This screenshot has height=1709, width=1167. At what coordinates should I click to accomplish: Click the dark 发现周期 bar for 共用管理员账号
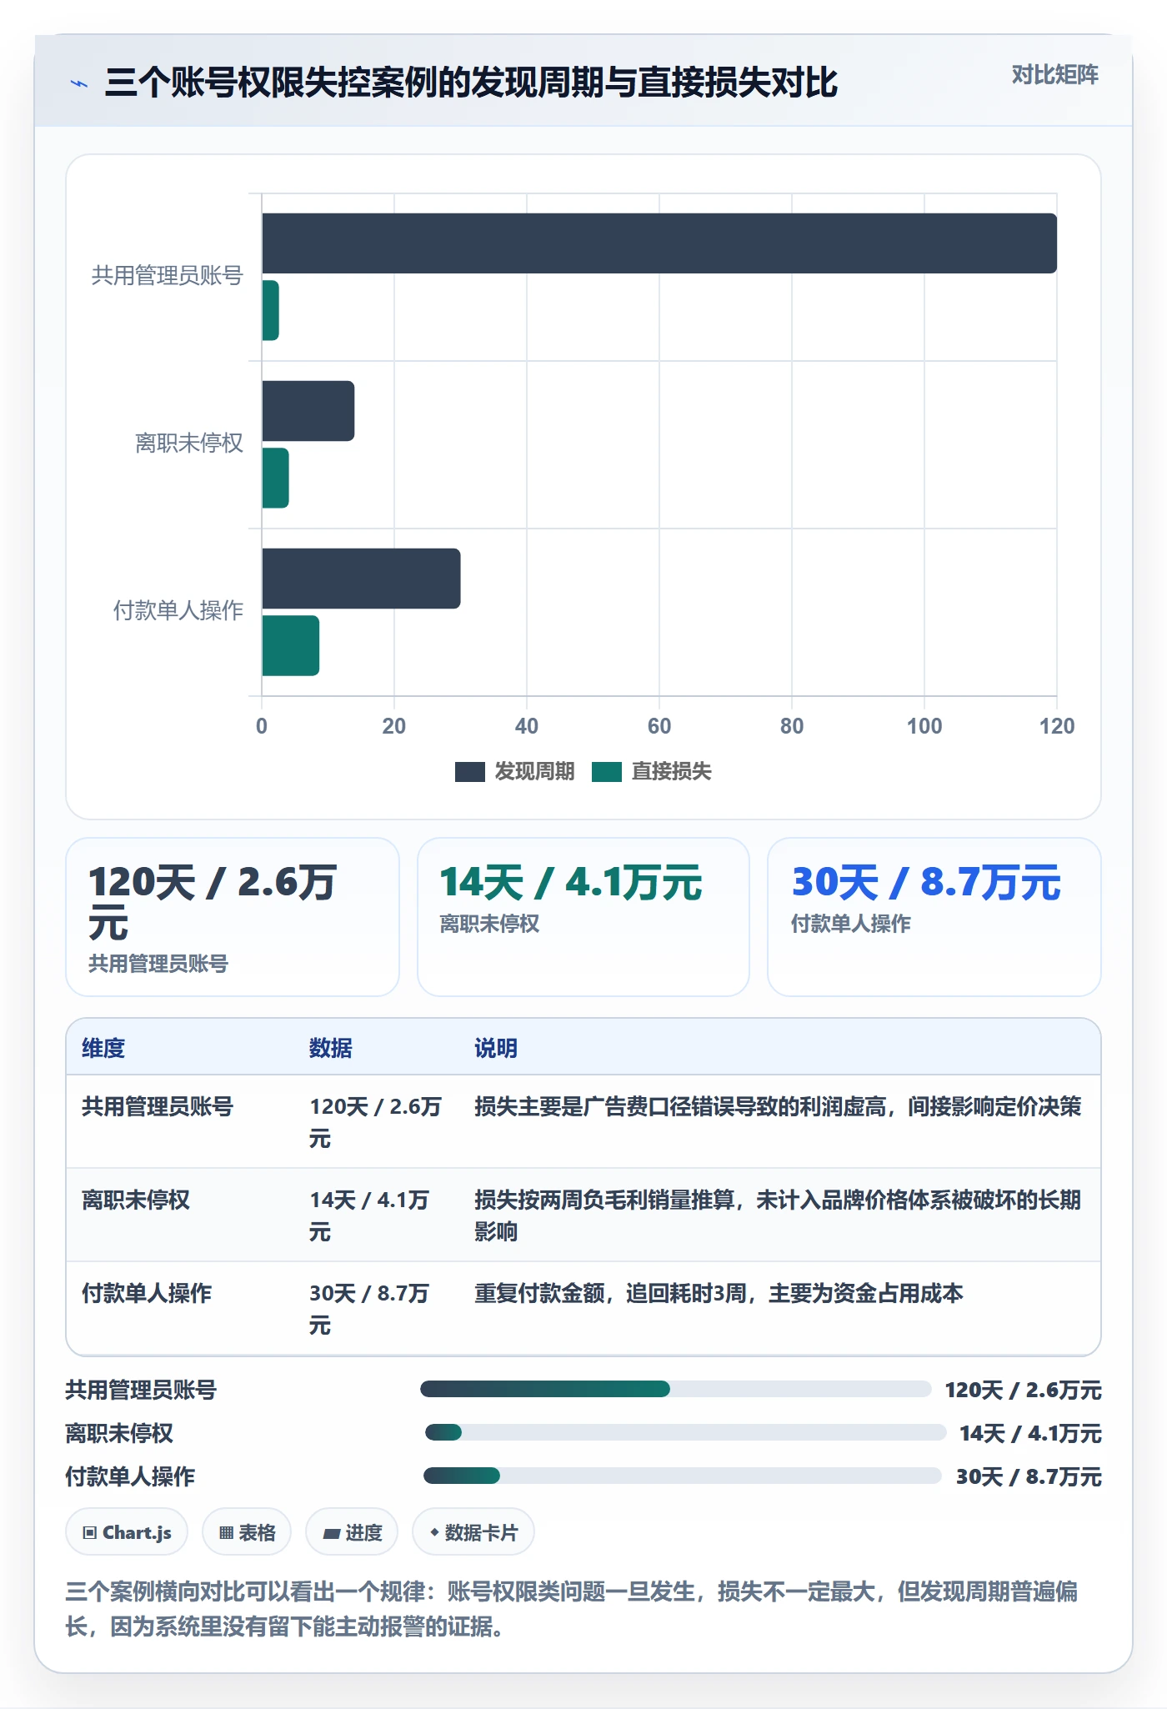tap(659, 243)
